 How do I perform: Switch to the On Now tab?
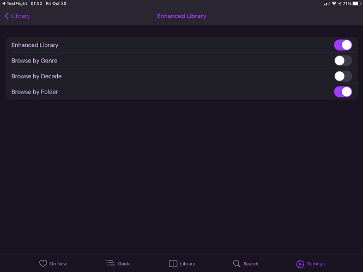tap(58, 264)
